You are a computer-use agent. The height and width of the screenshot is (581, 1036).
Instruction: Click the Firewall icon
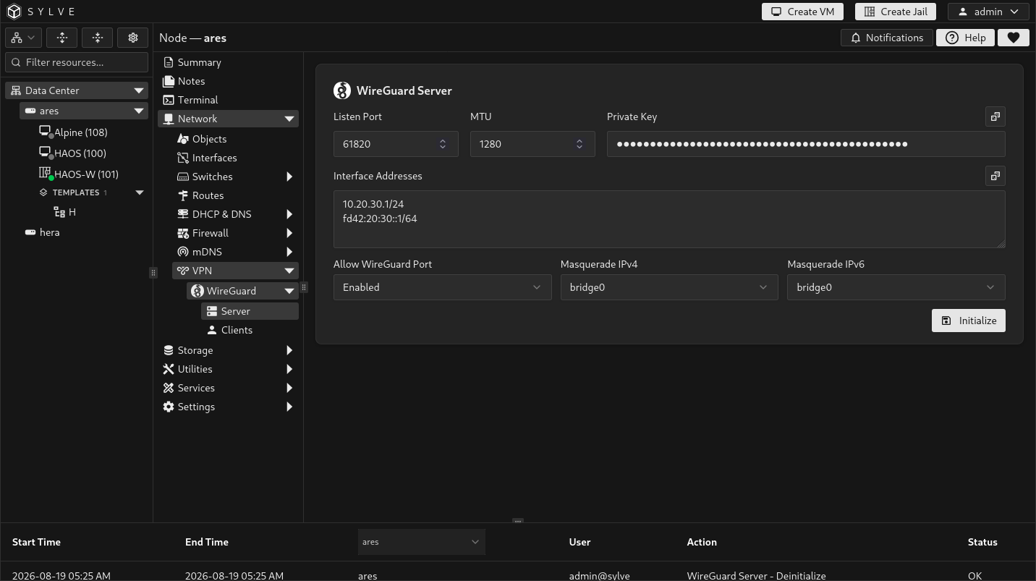[183, 233]
